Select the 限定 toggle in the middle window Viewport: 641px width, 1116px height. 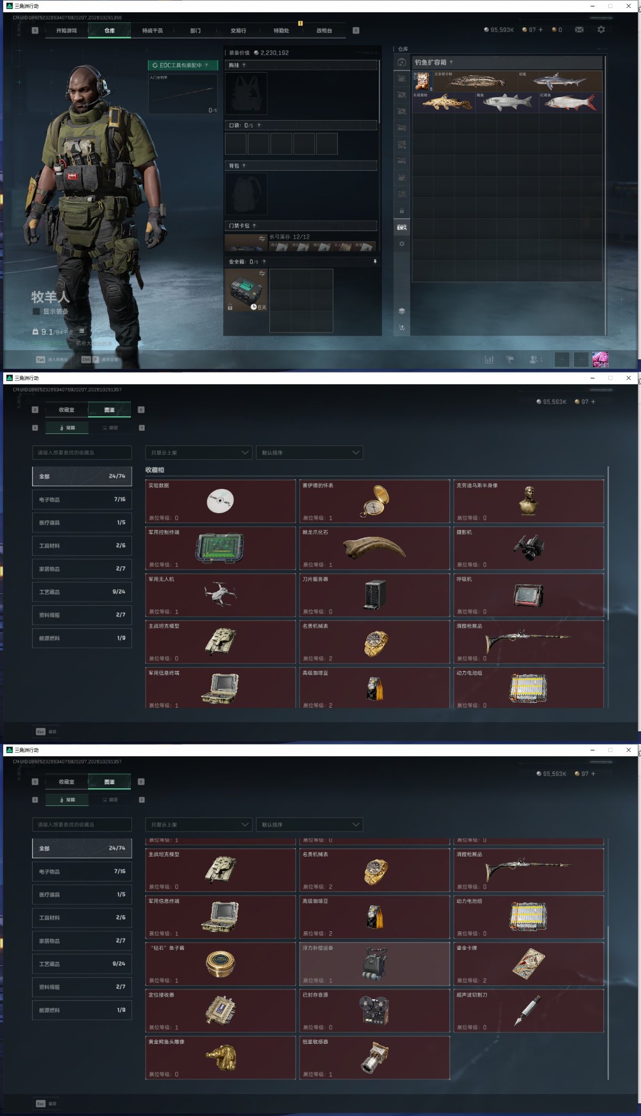[111, 428]
